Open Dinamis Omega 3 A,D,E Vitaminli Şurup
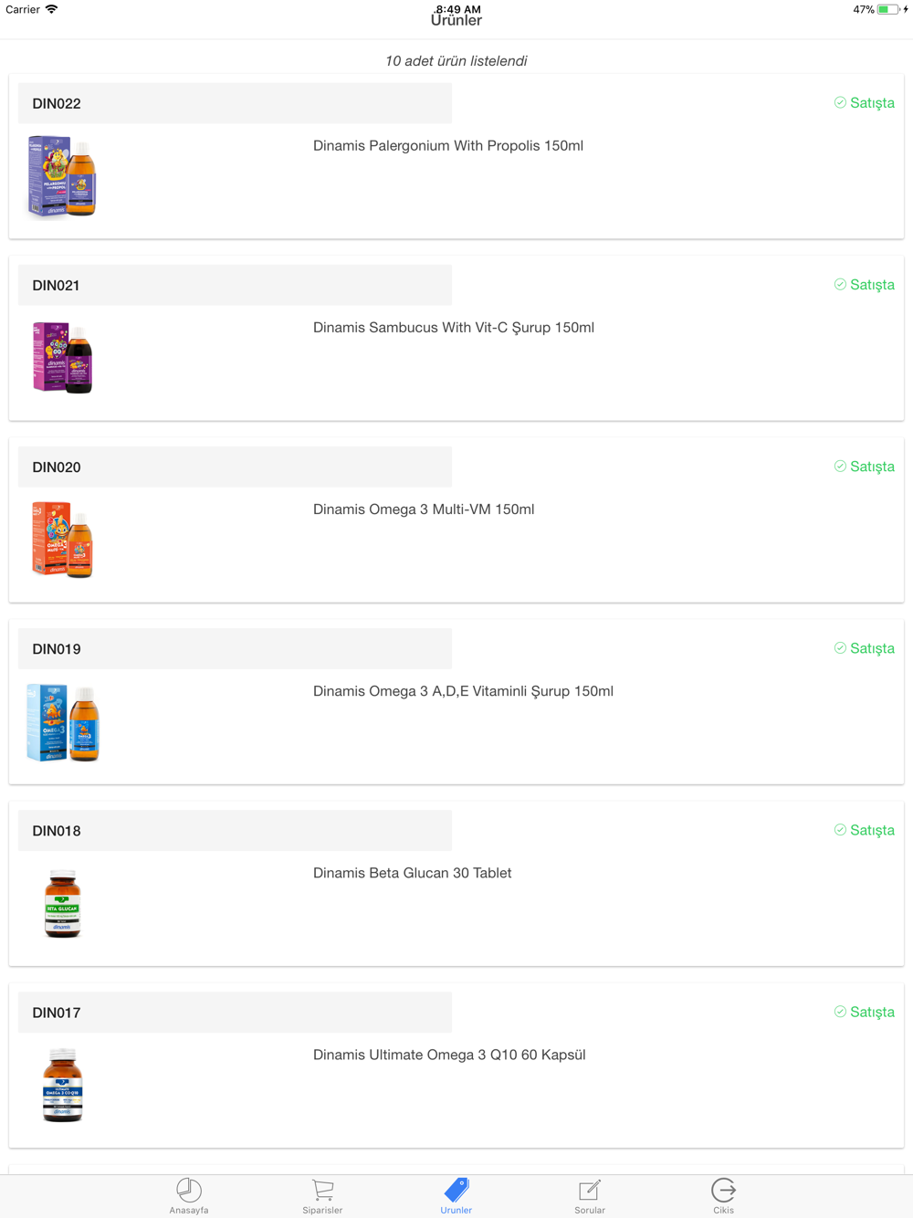The image size is (913, 1218). click(x=463, y=691)
